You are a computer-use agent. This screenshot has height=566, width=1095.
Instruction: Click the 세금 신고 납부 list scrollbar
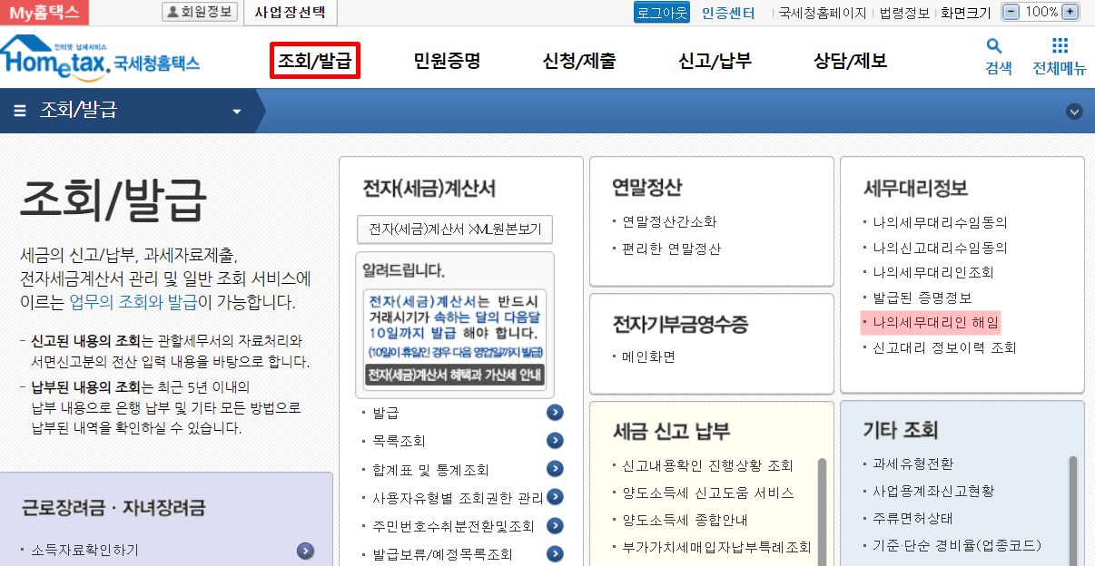click(820, 508)
